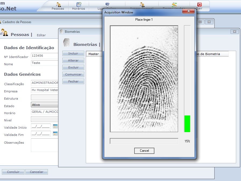Click Concluir to finish registration
The width and height of the screenshot is (241, 181).
(x=13, y=172)
